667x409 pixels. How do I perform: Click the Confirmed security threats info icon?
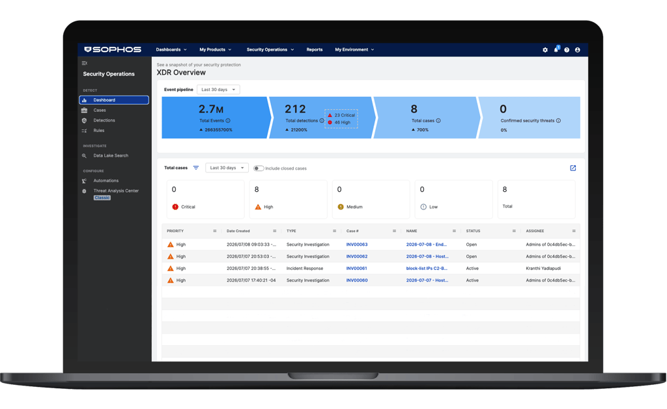click(x=558, y=120)
